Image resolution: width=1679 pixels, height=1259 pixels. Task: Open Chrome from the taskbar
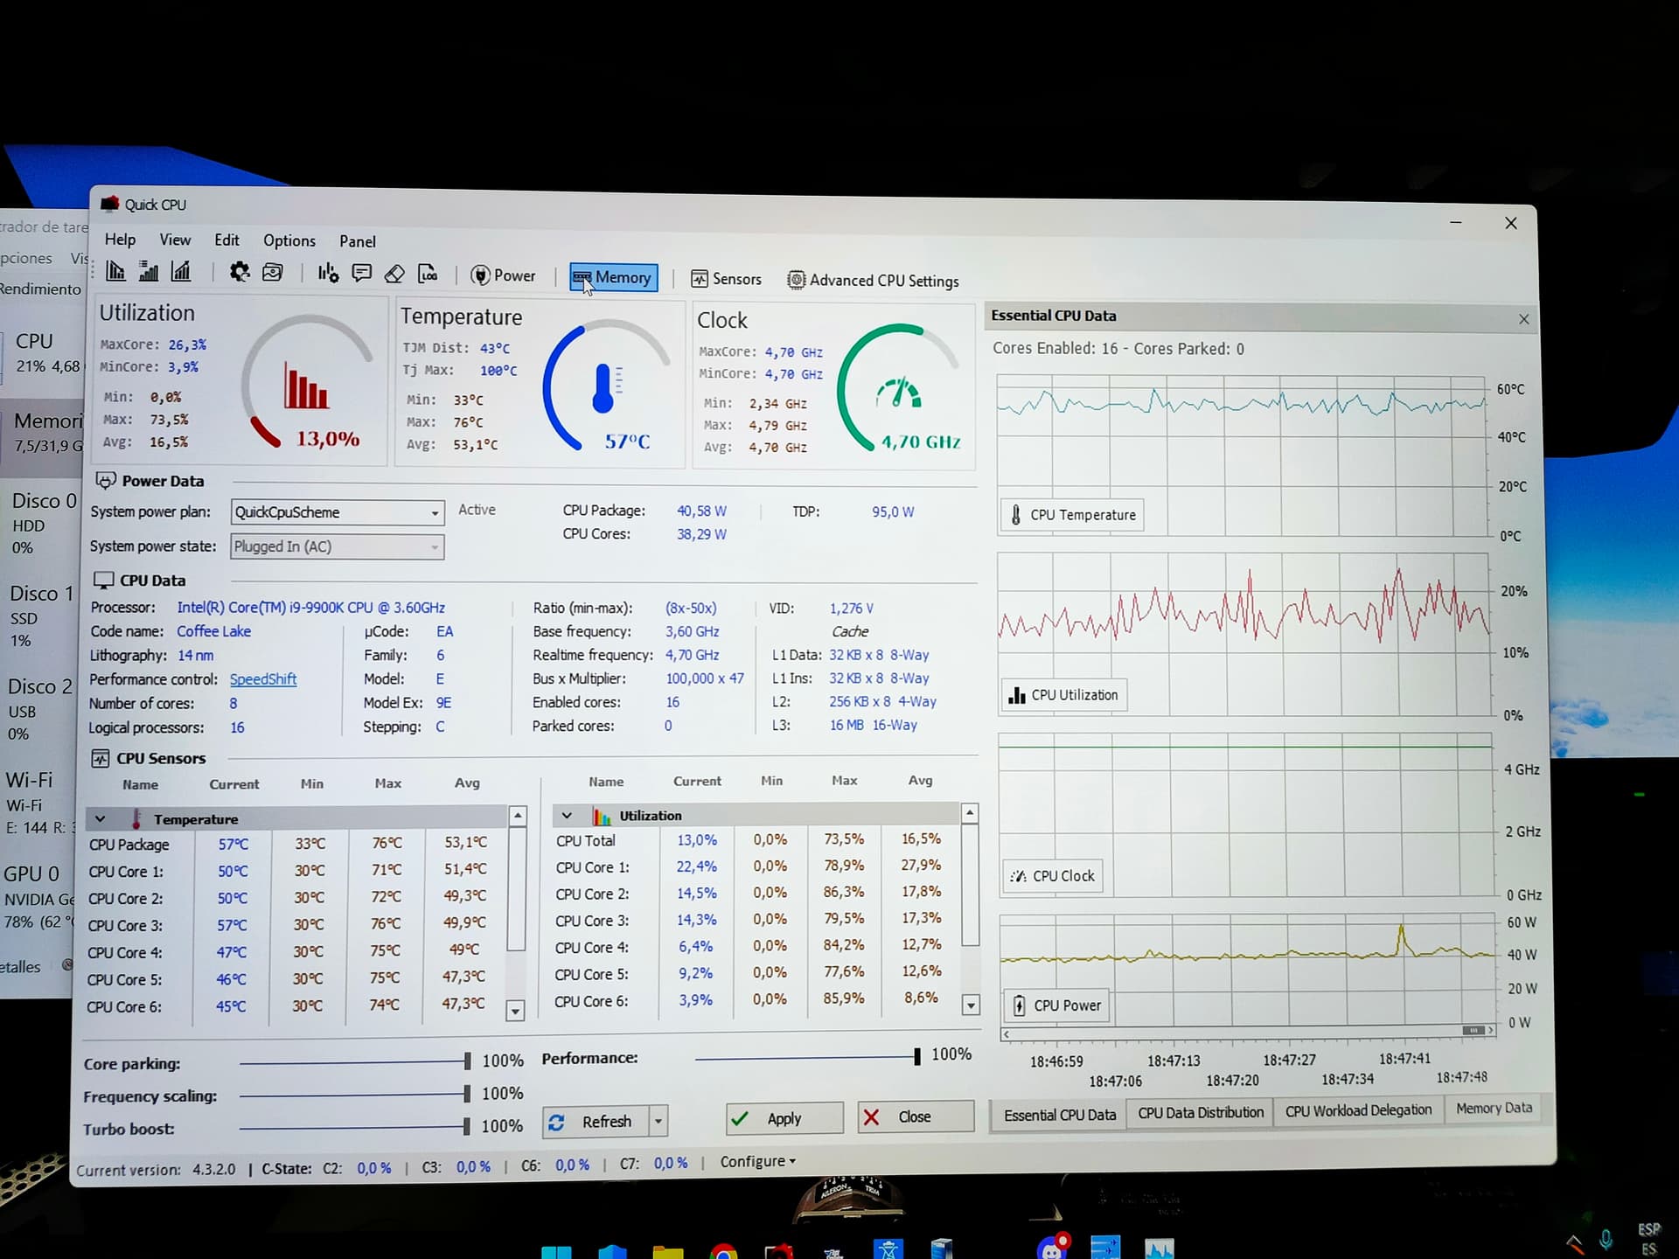point(723,1251)
